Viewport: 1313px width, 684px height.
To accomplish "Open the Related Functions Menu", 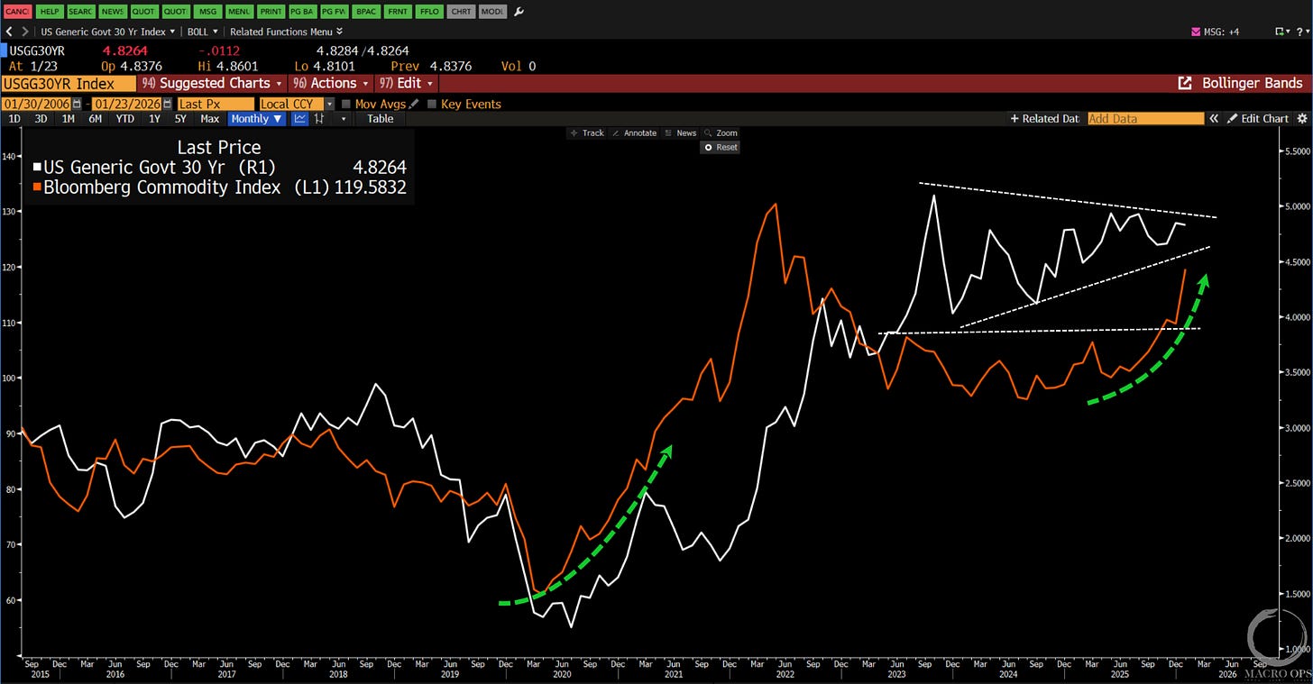I will [x=286, y=31].
